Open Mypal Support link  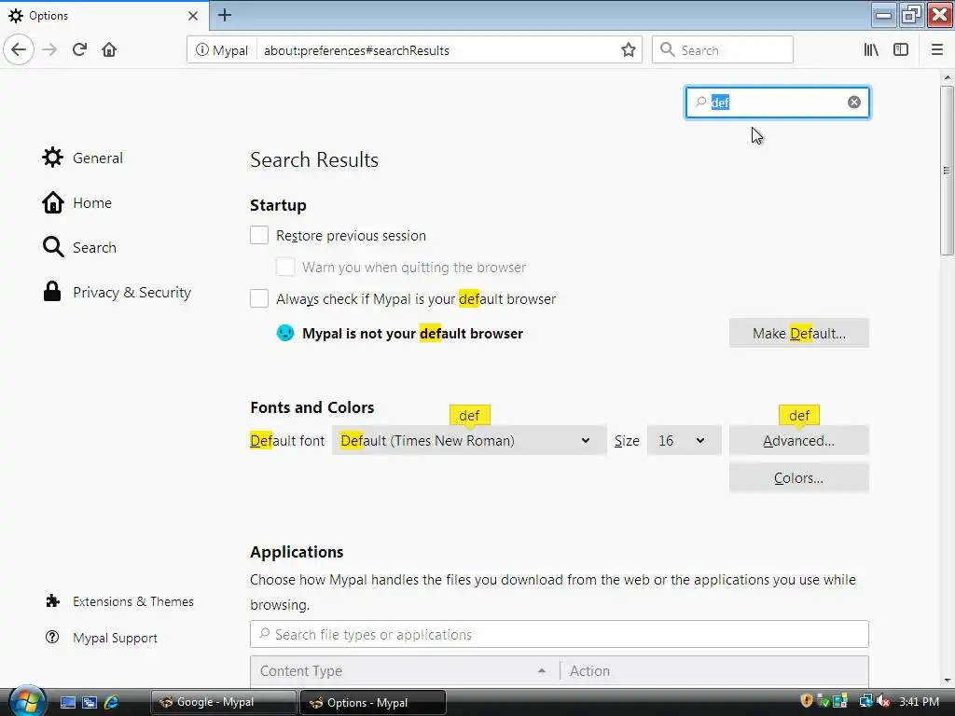(102, 638)
